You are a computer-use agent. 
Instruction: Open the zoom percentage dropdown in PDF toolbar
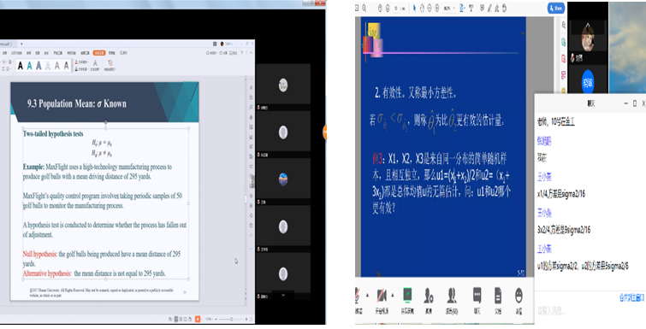click(x=449, y=8)
